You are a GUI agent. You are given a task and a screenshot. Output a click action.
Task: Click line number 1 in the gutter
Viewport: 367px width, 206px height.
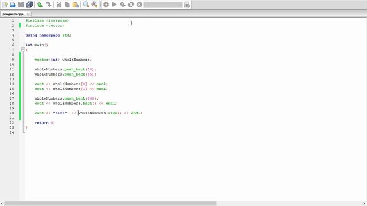point(13,21)
